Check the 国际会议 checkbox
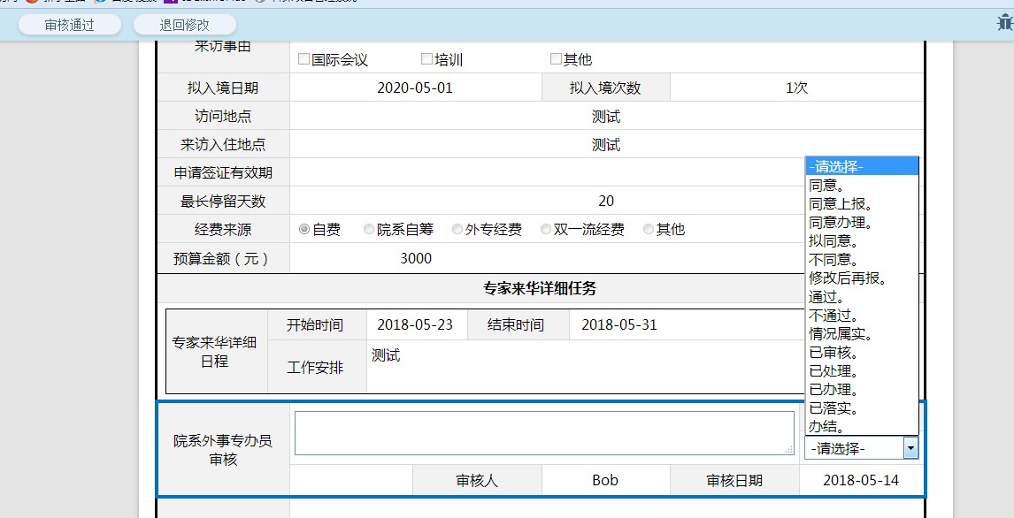 [303, 59]
